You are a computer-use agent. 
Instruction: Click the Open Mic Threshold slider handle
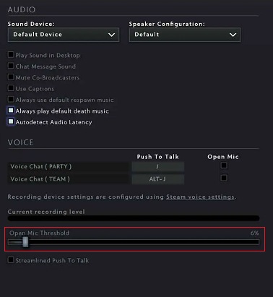point(25,242)
